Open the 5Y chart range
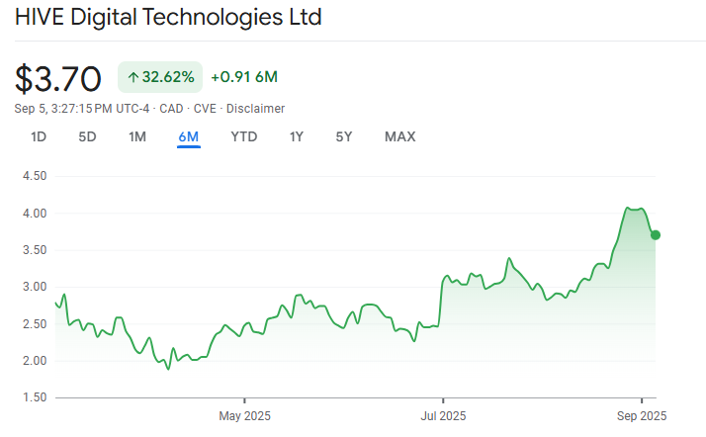 coord(344,136)
